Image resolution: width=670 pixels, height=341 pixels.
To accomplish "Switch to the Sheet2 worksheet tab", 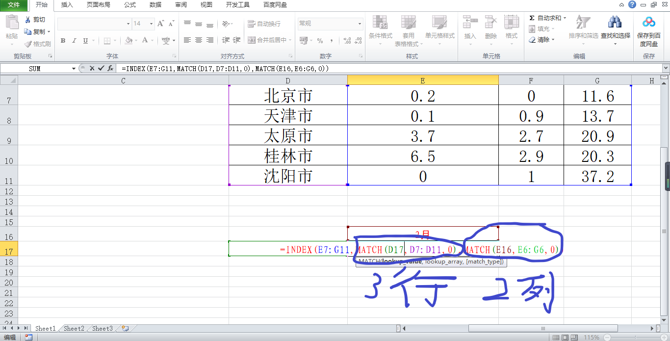I will pos(74,329).
